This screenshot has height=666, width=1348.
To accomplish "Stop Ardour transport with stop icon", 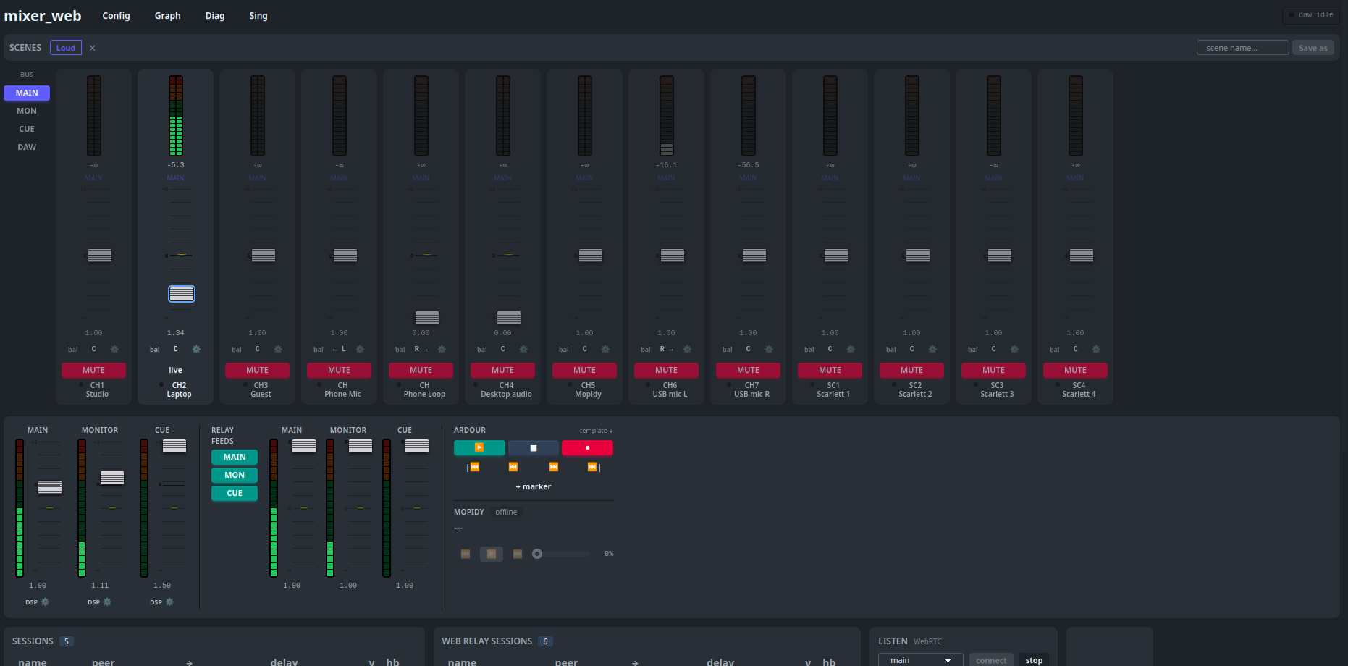I will pyautogui.click(x=534, y=448).
